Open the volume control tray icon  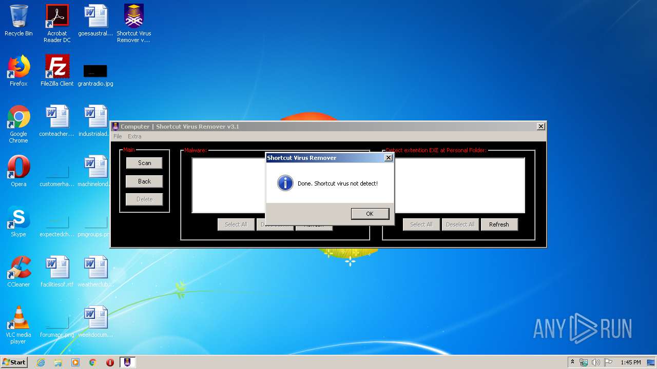click(596, 362)
